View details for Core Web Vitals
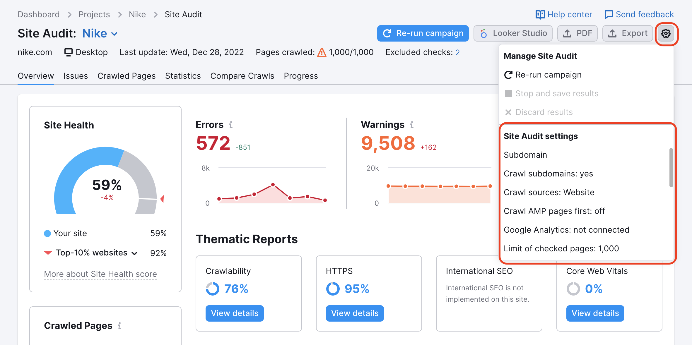This screenshot has height=345, width=692. click(595, 313)
